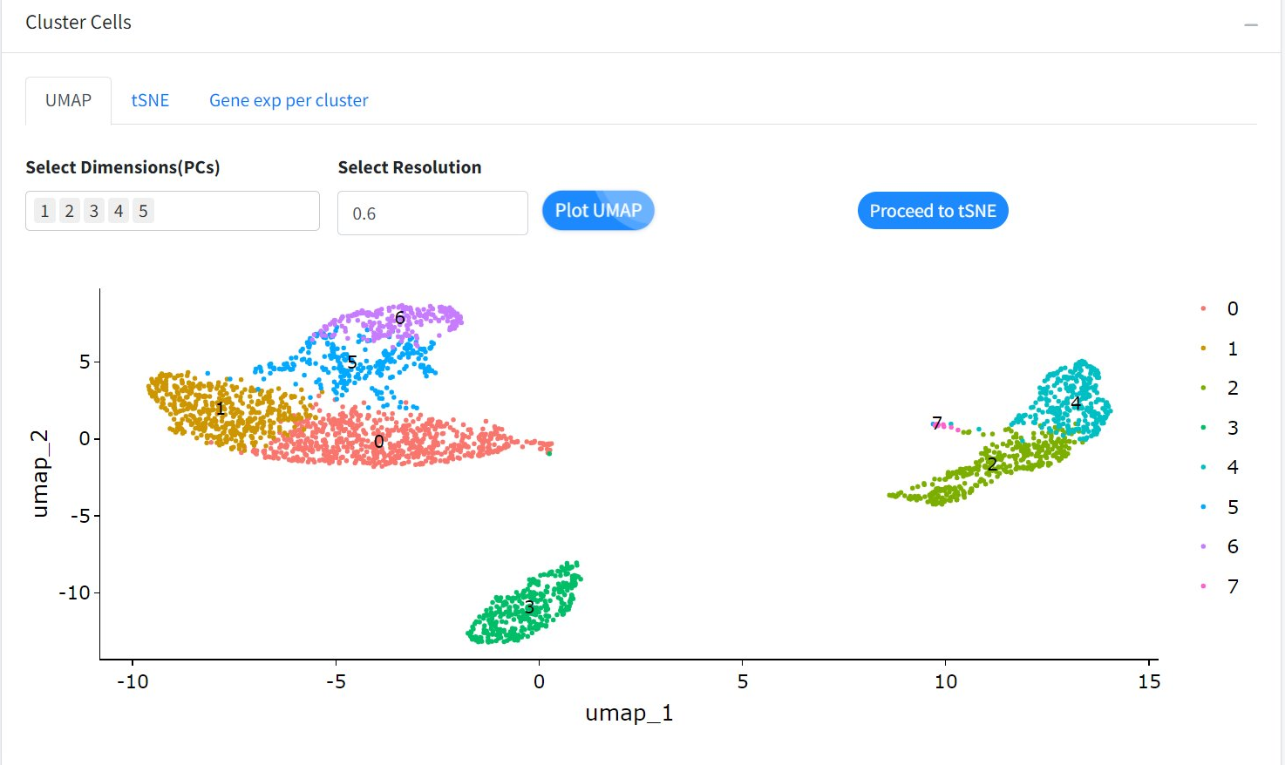The height and width of the screenshot is (765, 1285).
Task: Collapse the Cluster Cells panel
Action: click(1251, 24)
